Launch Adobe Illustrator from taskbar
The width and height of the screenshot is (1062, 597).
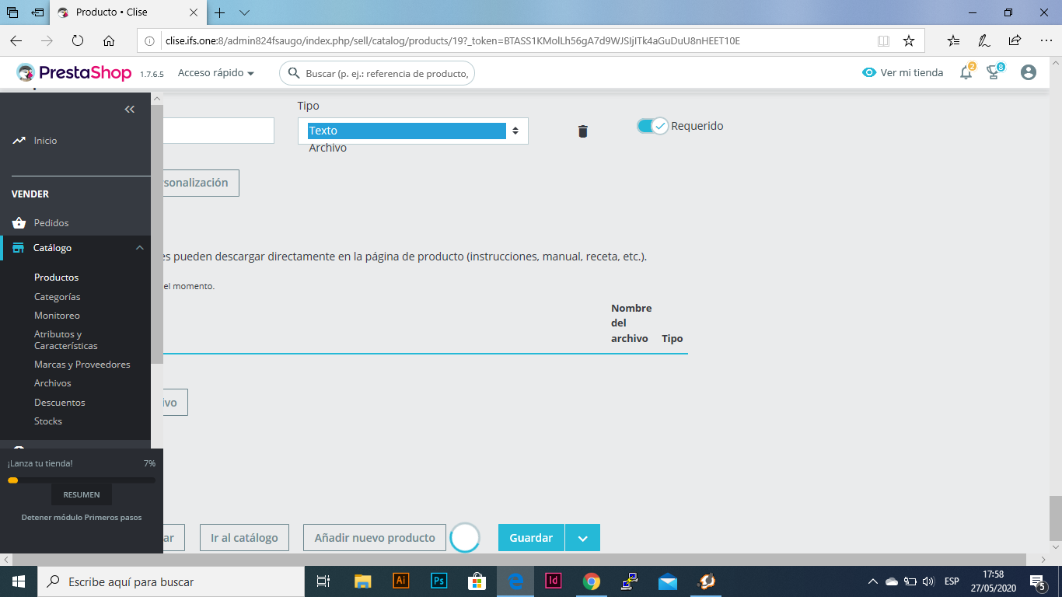pyautogui.click(x=401, y=581)
